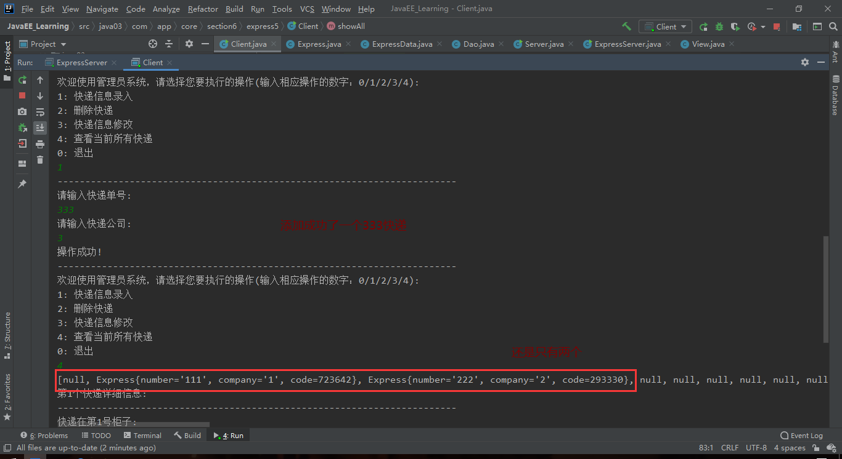This screenshot has height=459, width=842.
Task: Toggle scroll to end of console
Action: point(40,127)
